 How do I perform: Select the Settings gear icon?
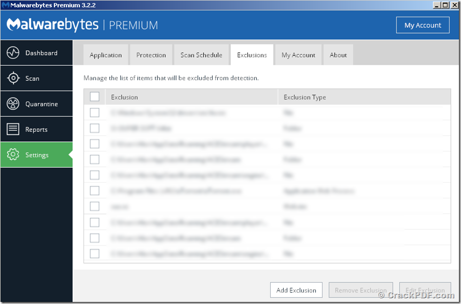(x=13, y=154)
